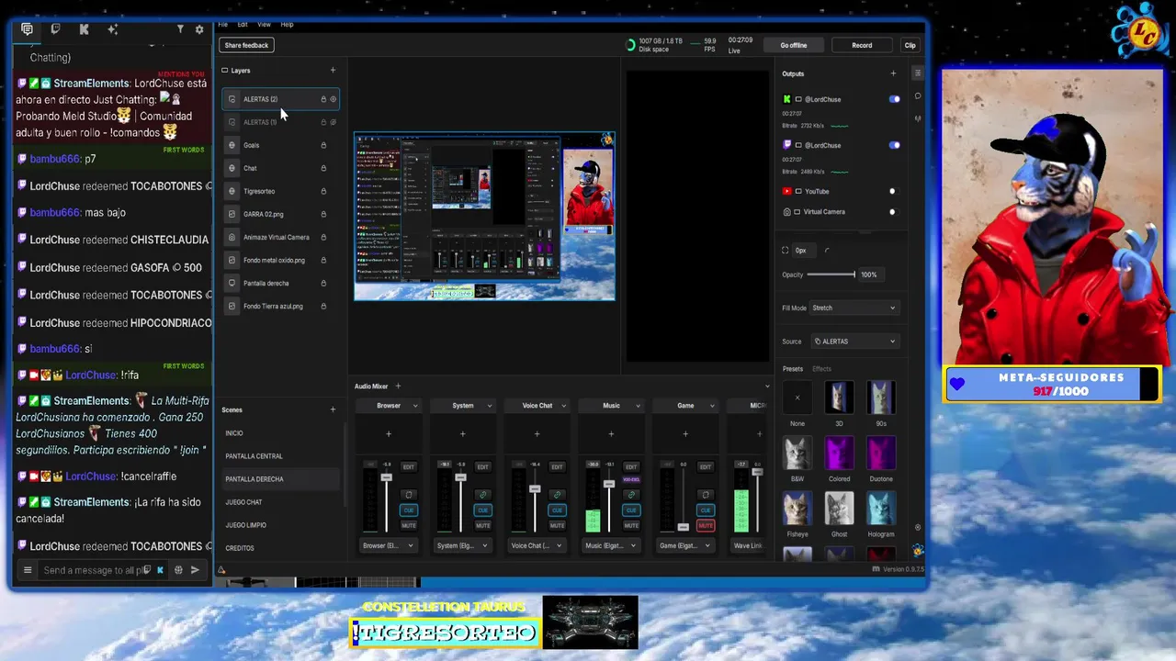Viewport: 1176px width, 661px height.
Task: Open the emoji picker in the chat input
Action: click(x=178, y=570)
